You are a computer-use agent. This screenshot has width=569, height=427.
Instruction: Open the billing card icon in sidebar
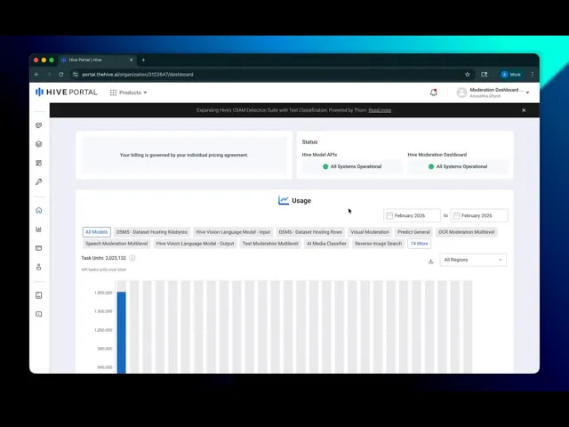click(39, 248)
